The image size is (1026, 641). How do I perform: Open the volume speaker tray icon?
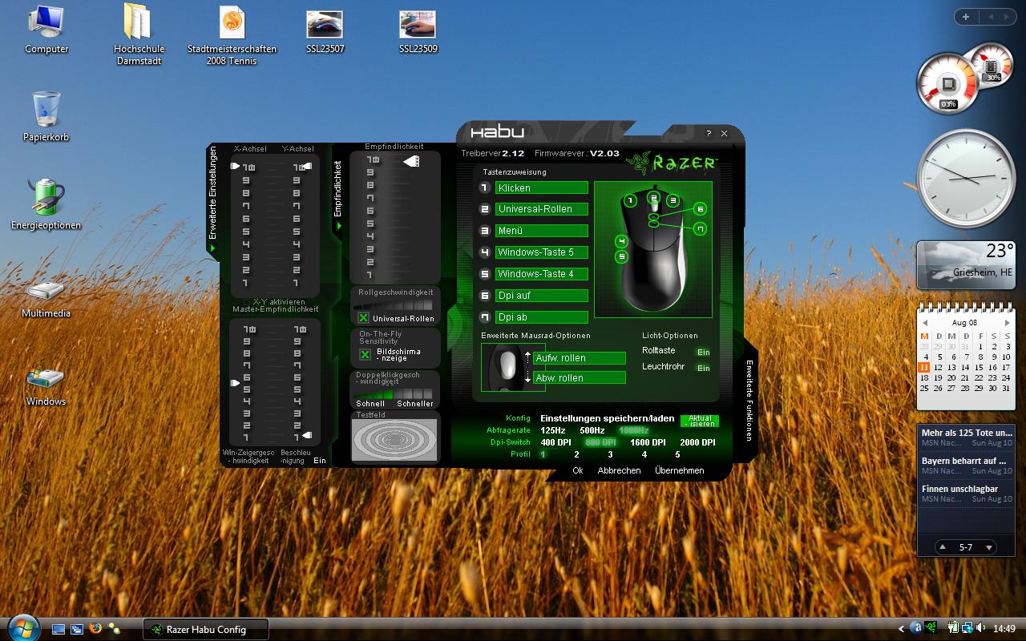(x=980, y=628)
